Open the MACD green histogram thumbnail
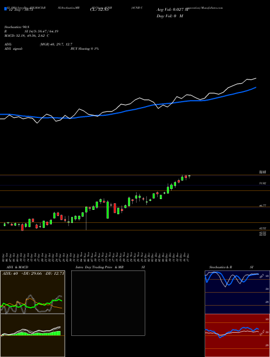This screenshot has width=270, height=357. (32, 335)
